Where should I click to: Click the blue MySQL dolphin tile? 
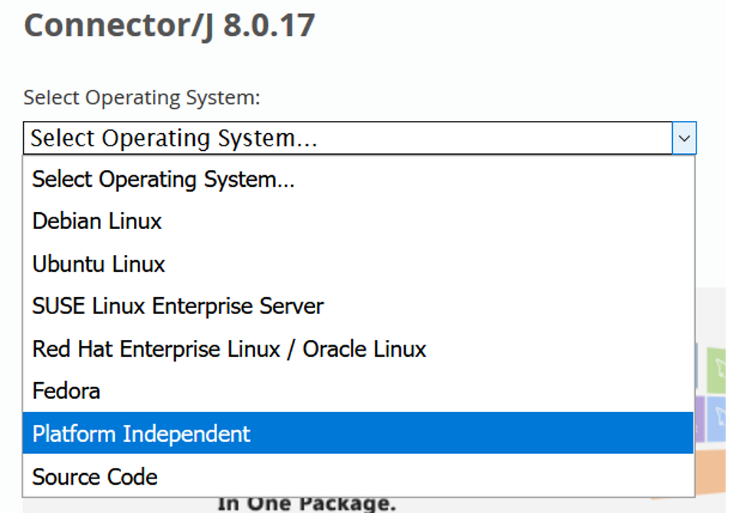pos(716,419)
